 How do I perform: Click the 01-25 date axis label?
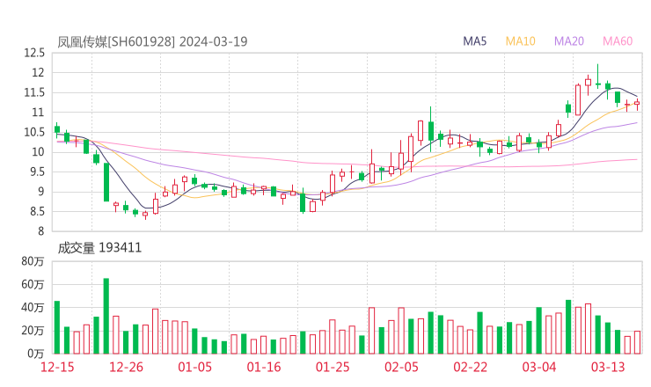pos(333,367)
